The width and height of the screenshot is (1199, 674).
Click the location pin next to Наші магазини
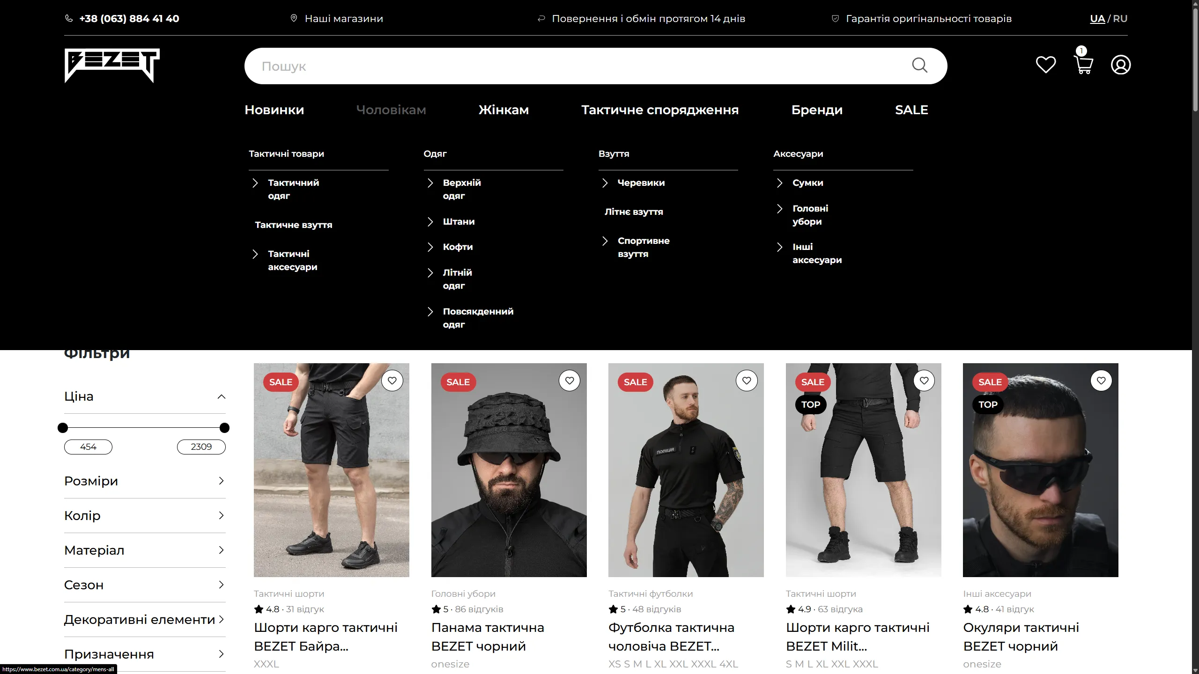click(294, 18)
